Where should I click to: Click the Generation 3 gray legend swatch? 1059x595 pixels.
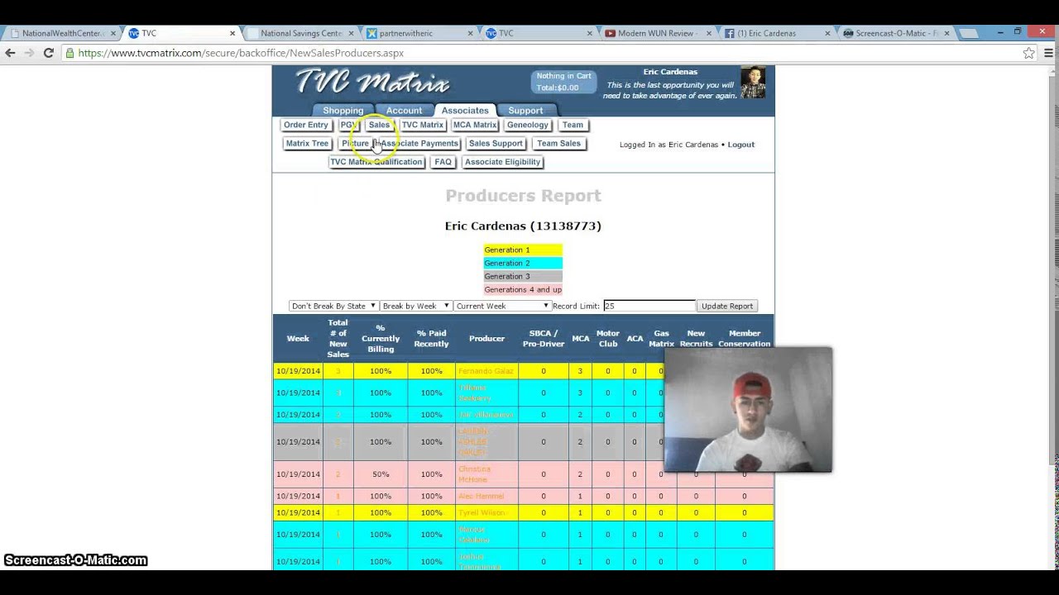(523, 276)
